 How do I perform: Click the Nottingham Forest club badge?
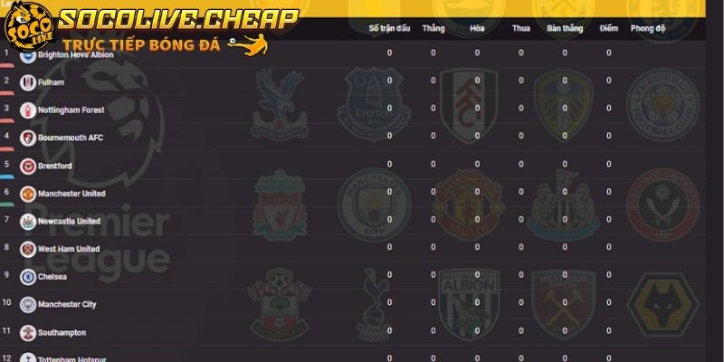pos(28,110)
